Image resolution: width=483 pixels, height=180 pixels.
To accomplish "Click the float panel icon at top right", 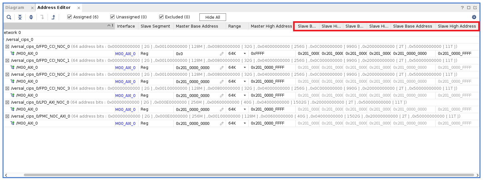I will pyautogui.click(x=475, y=8).
